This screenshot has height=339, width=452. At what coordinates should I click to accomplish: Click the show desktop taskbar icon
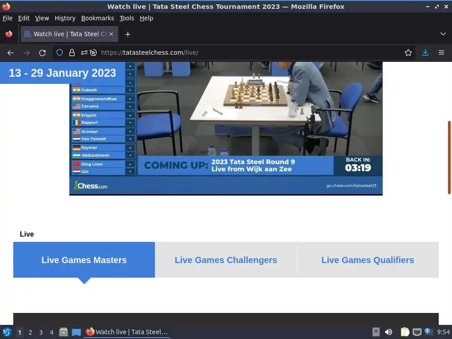tap(76, 332)
